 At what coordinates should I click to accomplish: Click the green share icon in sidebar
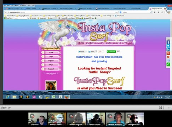[168, 64]
